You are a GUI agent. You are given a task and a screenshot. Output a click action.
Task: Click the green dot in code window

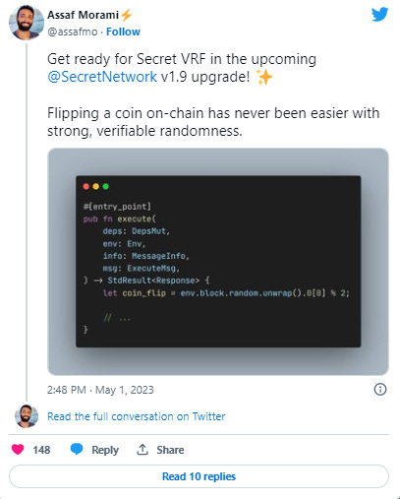105,186
